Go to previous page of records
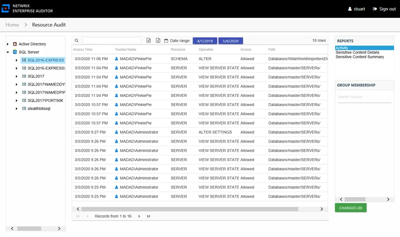This screenshot has width=400, height=237. (x=88, y=216)
